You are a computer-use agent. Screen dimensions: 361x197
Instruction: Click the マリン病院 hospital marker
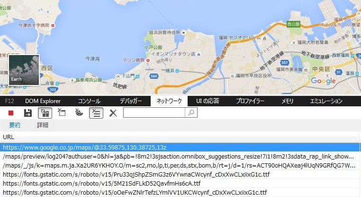tap(148, 60)
